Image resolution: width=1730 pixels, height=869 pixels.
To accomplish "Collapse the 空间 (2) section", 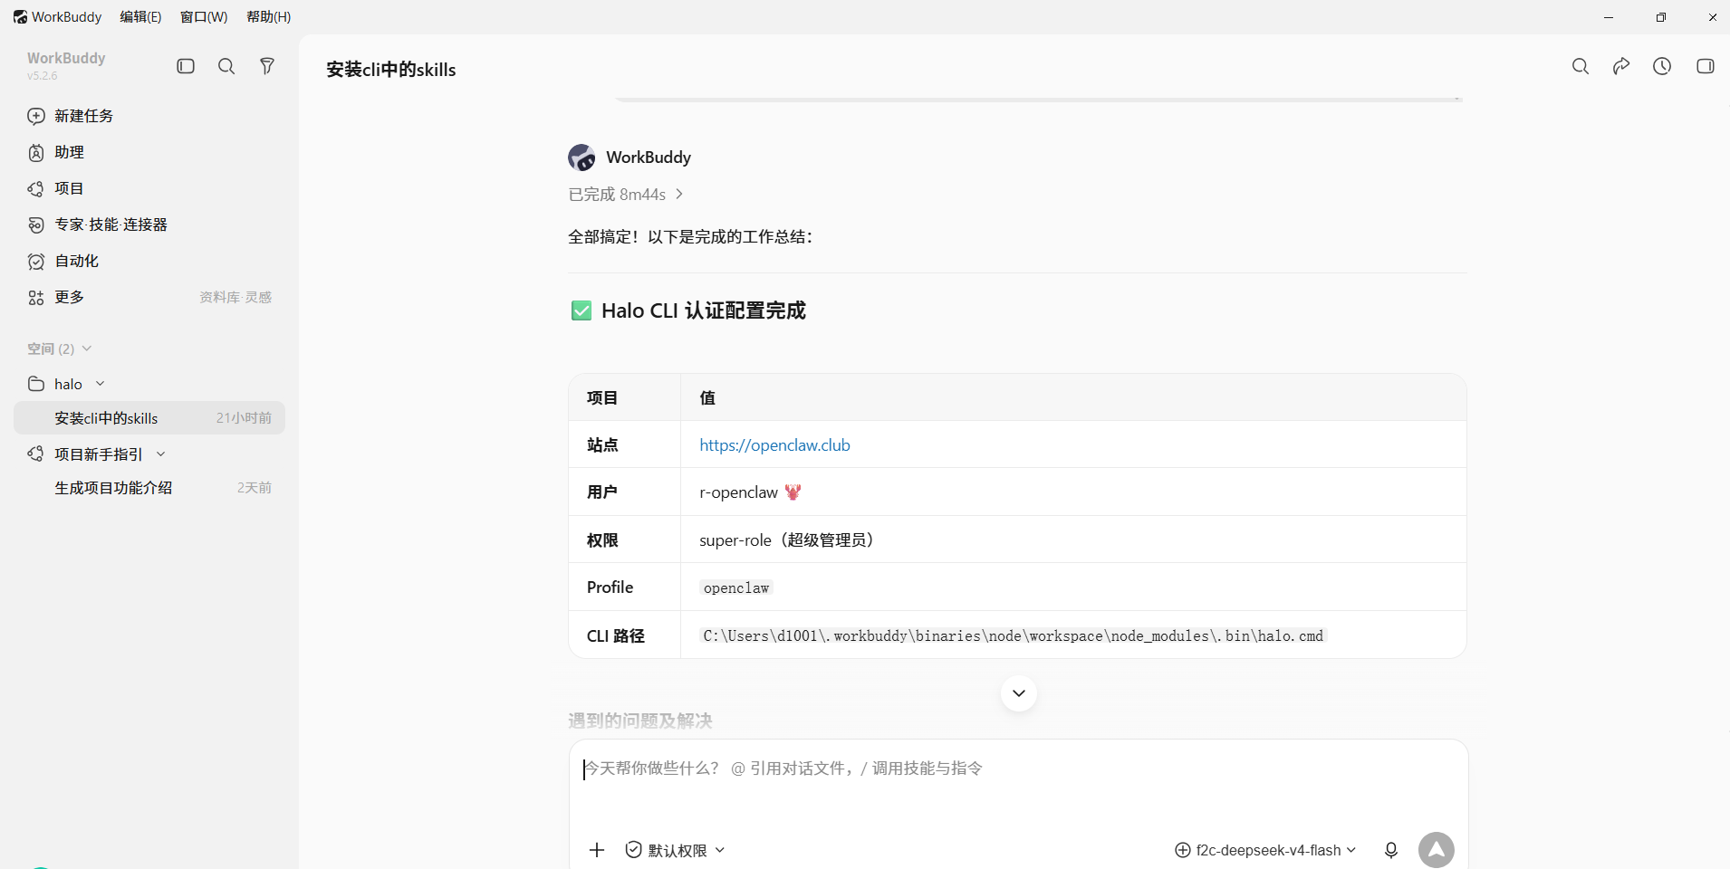I will [87, 349].
